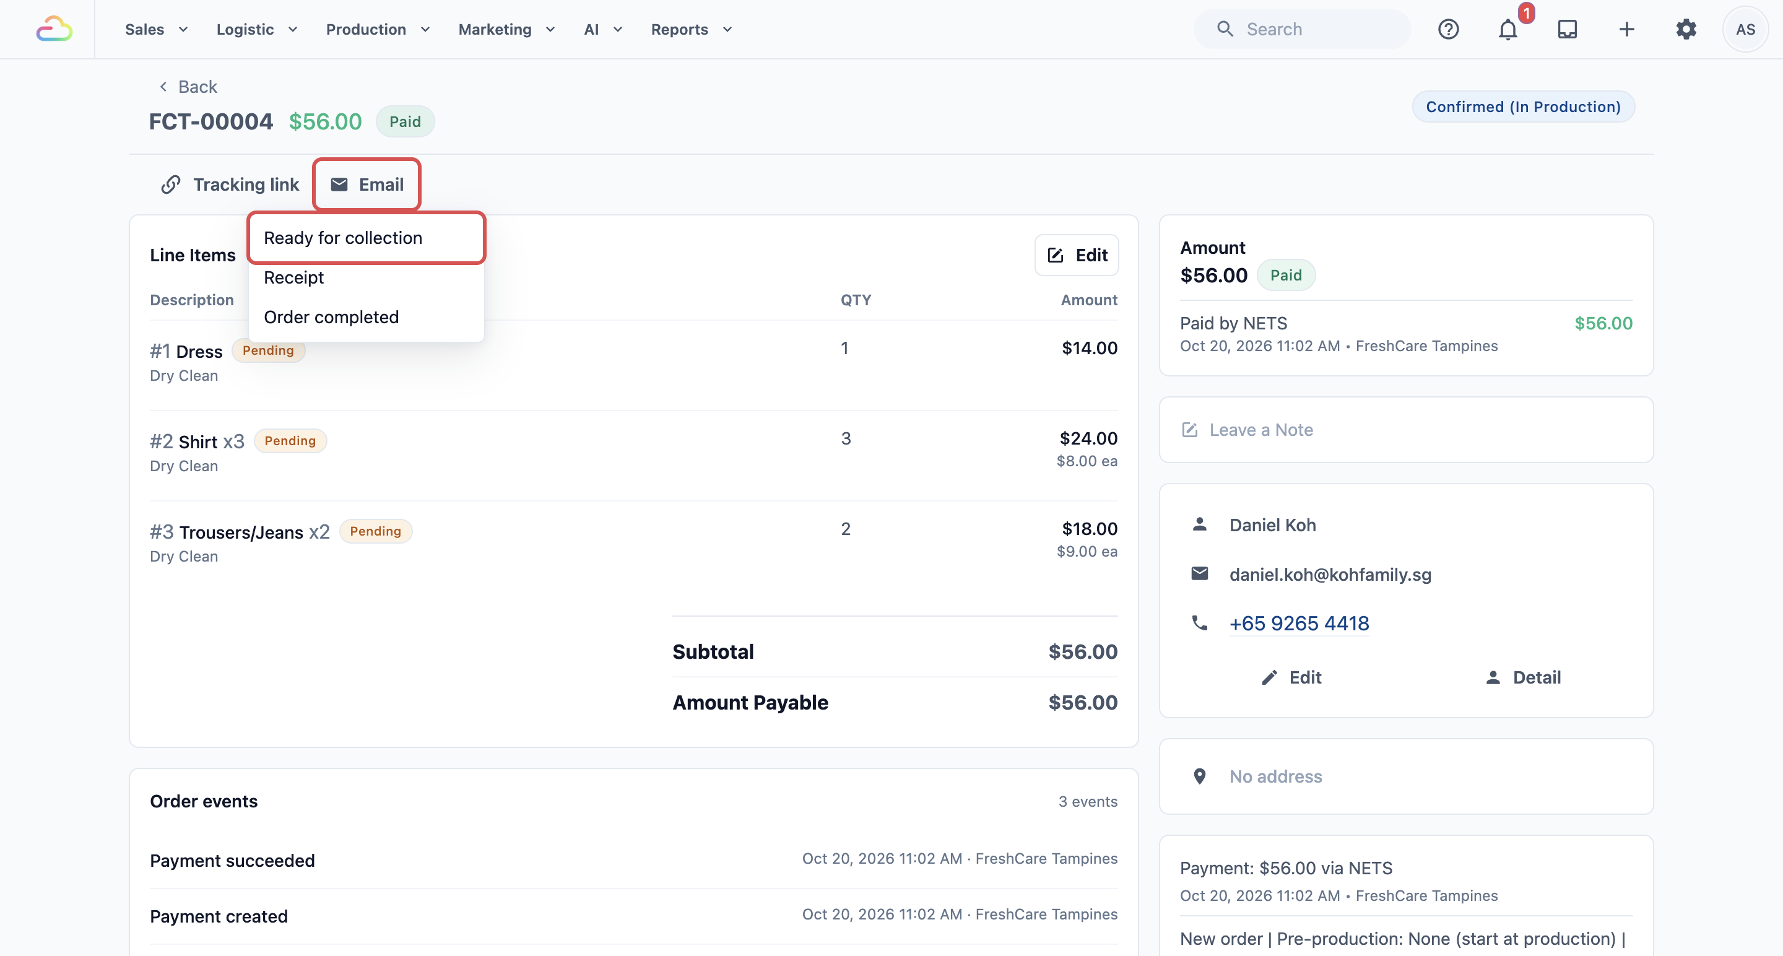1783x956 pixels.
Task: Click order number FCT-00004
Action: 211,121
